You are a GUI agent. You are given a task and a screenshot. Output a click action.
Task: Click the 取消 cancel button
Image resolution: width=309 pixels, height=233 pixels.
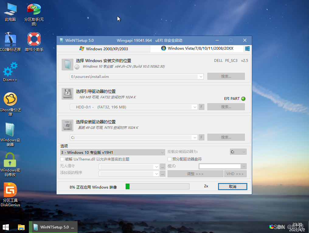click(233, 186)
